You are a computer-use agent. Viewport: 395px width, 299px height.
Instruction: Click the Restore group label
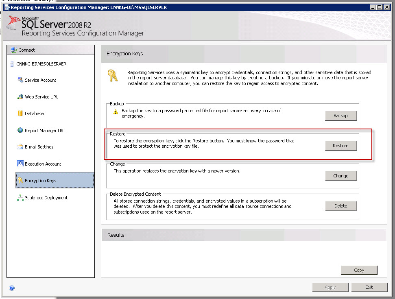click(x=118, y=134)
